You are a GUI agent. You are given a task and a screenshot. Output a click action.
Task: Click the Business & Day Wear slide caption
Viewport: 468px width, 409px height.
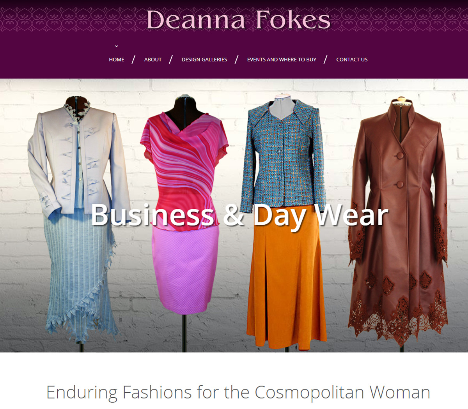pyautogui.click(x=239, y=215)
